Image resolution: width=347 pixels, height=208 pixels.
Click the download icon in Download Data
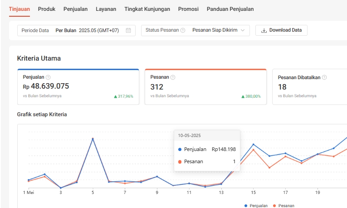click(x=264, y=30)
